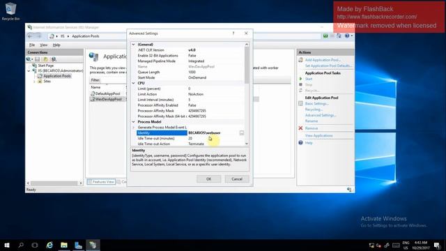
Task: Click the Help icon in address bar
Action: (347, 36)
